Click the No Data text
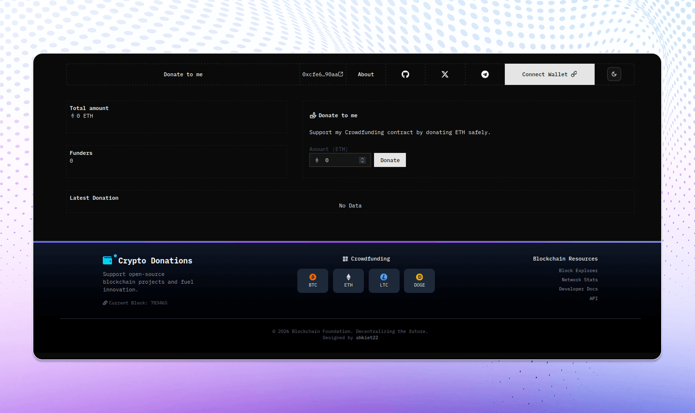The width and height of the screenshot is (695, 413). click(350, 206)
